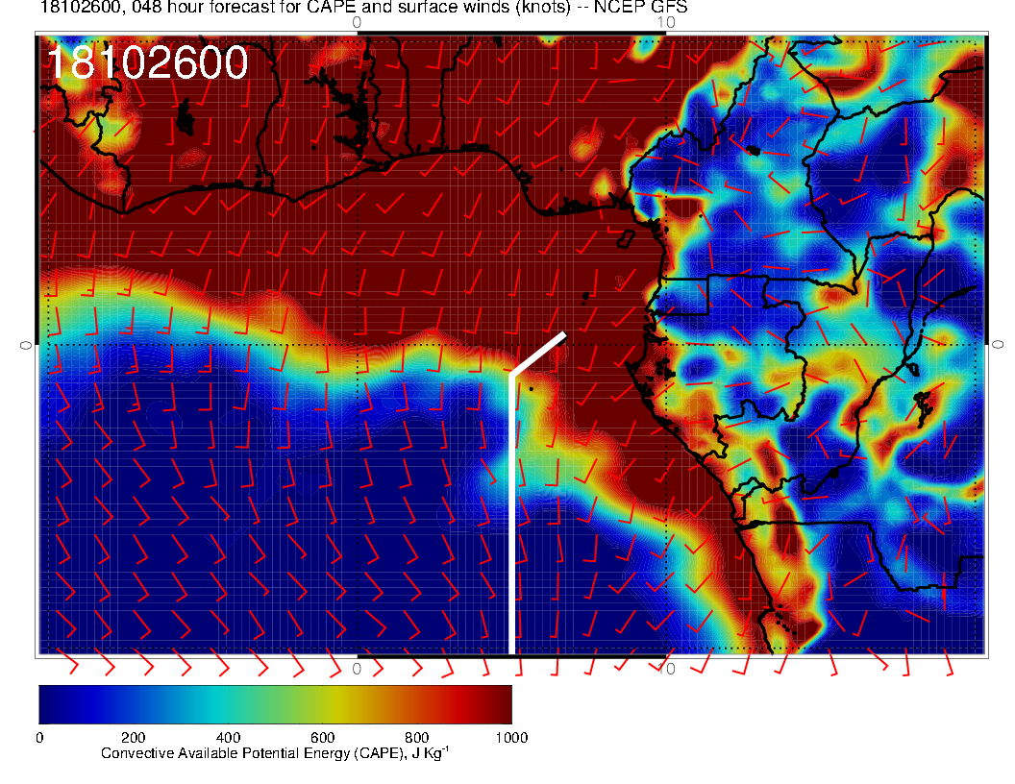
Task: Click the "0" label under colorbar's left end
Action: tap(38, 737)
